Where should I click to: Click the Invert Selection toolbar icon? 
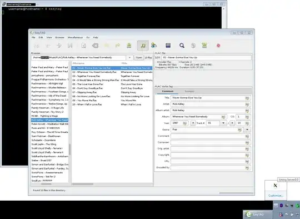pos(168,46)
